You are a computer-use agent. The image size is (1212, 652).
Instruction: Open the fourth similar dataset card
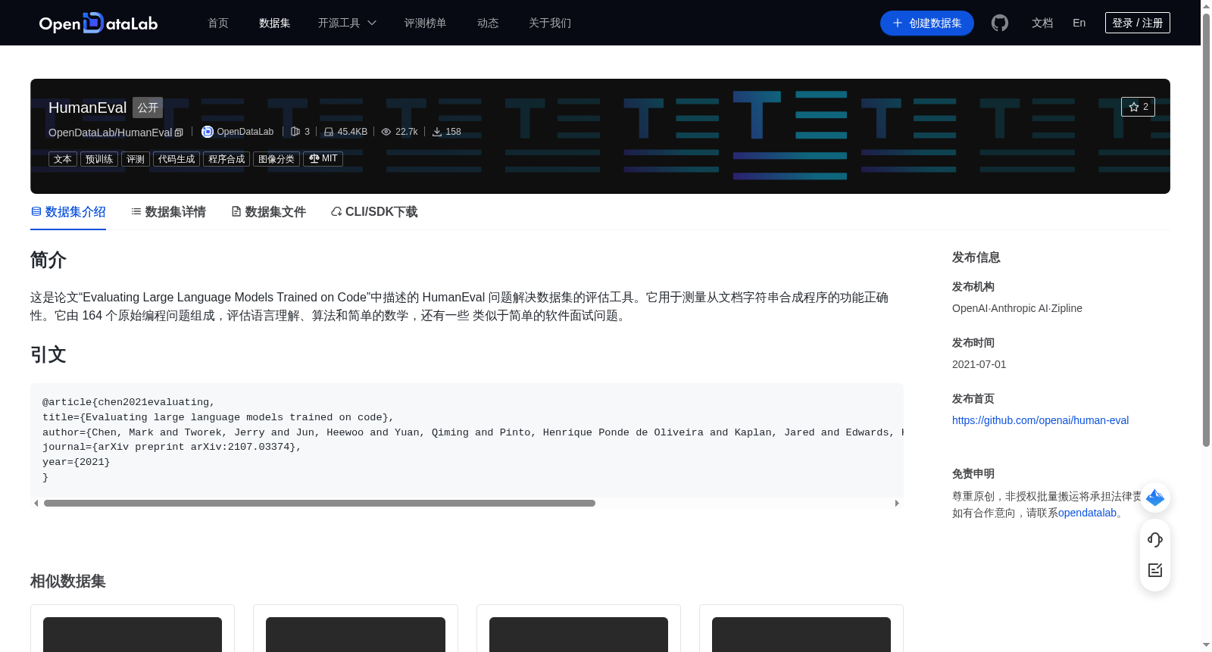(x=801, y=629)
